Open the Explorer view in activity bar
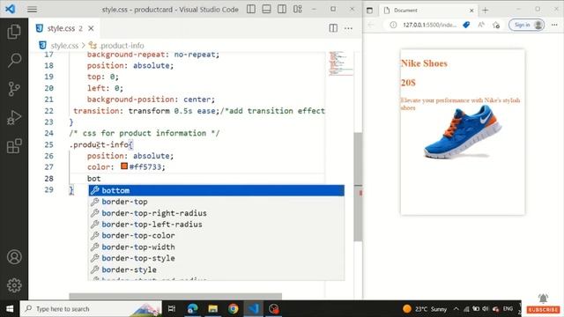The width and height of the screenshot is (564, 317). 14,32
